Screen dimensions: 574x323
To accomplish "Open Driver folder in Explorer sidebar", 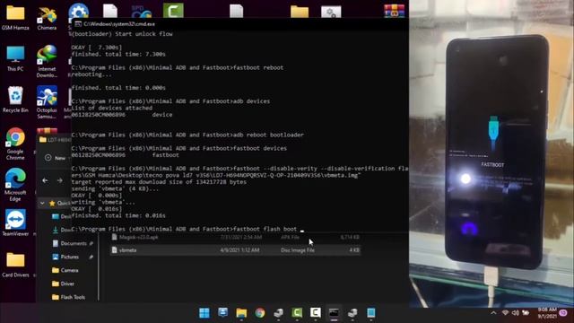I will 63,284.
